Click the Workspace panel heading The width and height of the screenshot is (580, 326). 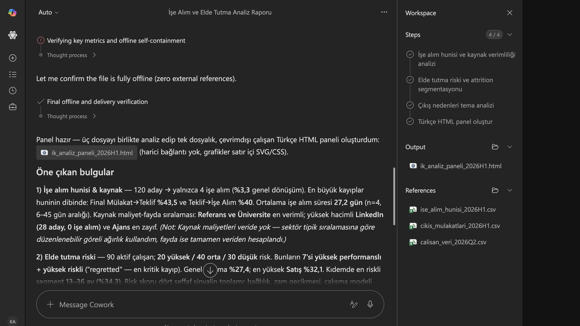click(420, 13)
